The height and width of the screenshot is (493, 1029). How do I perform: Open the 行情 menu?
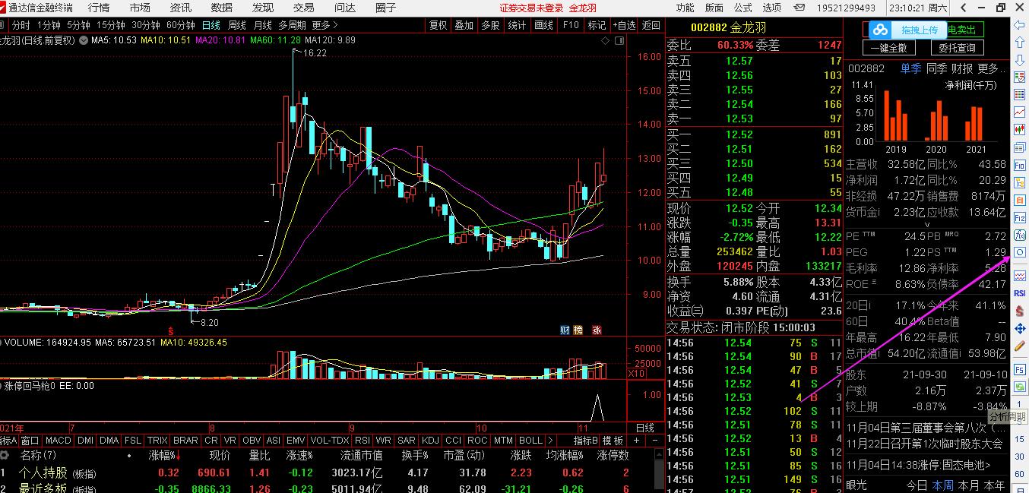pyautogui.click(x=99, y=8)
